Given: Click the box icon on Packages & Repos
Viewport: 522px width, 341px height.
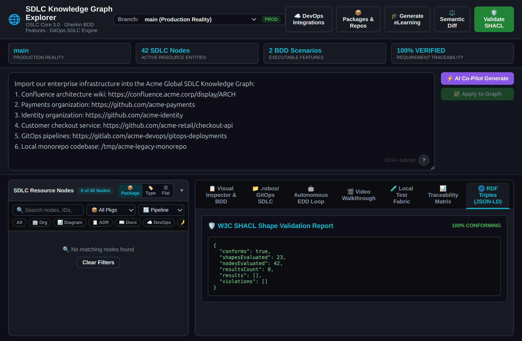Looking at the screenshot, I should [358, 13].
